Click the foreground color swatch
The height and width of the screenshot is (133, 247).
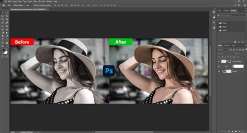point(4,50)
